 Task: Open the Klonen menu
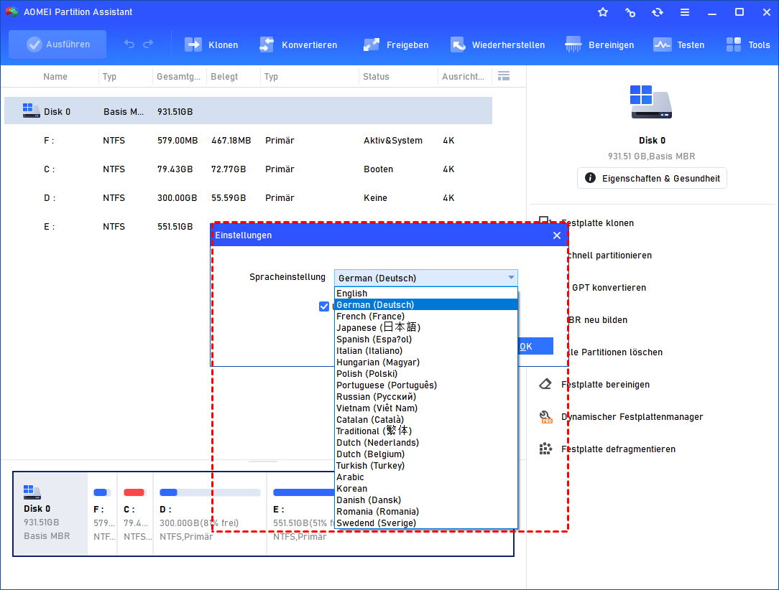click(211, 45)
